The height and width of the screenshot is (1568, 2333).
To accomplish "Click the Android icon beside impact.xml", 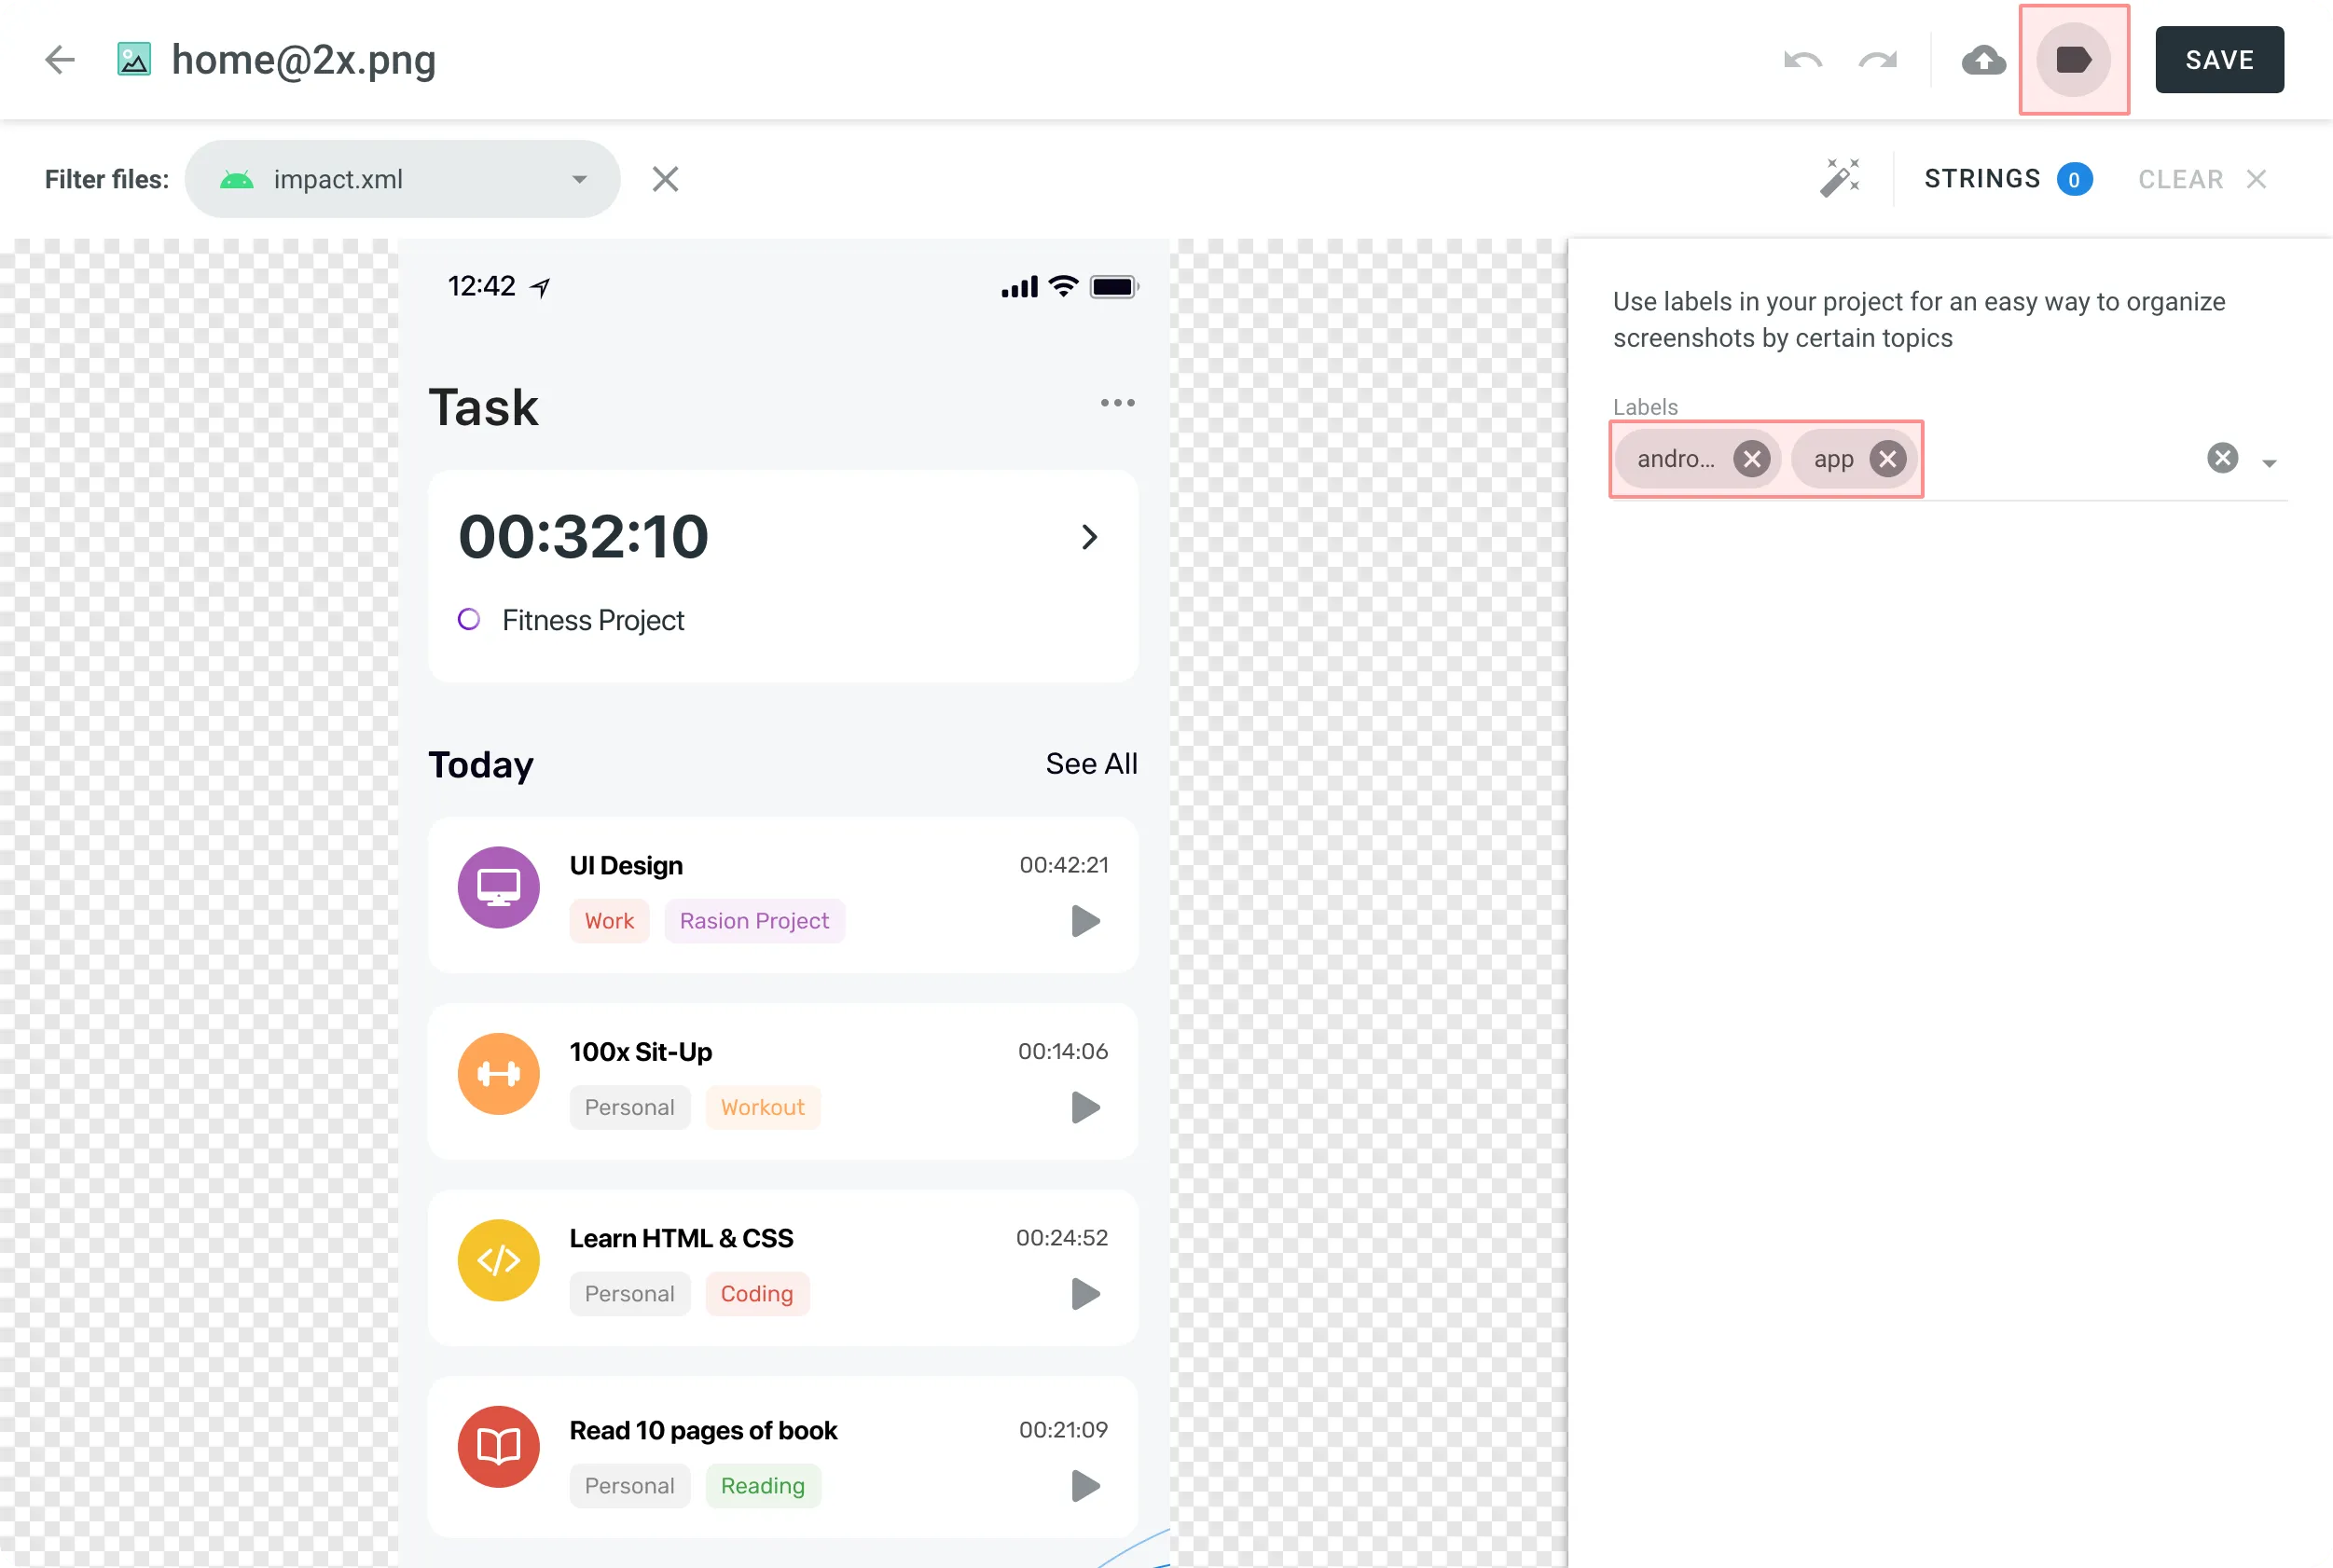I will click(x=236, y=178).
